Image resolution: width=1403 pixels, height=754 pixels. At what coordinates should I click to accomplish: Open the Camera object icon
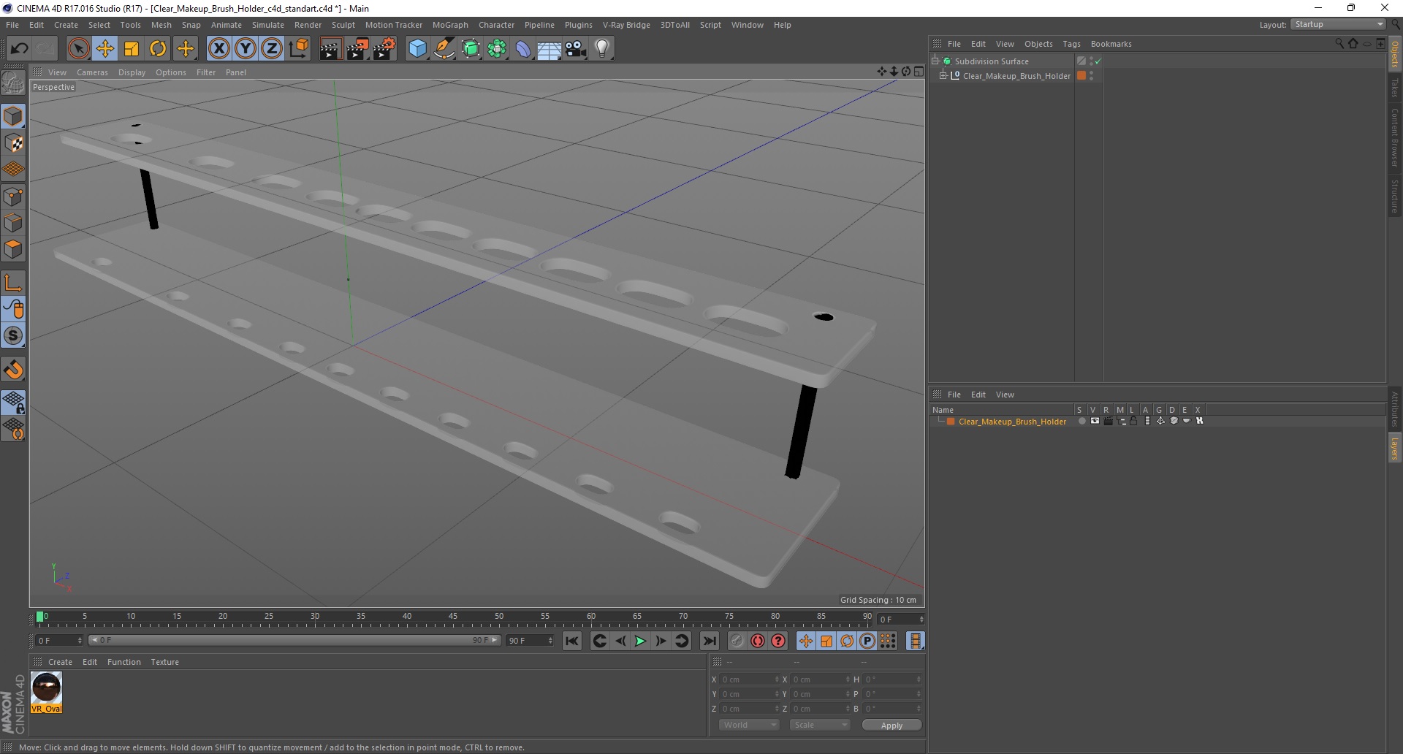click(x=576, y=49)
